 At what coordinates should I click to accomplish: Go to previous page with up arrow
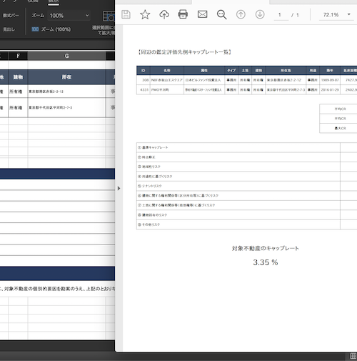tap(241, 14)
